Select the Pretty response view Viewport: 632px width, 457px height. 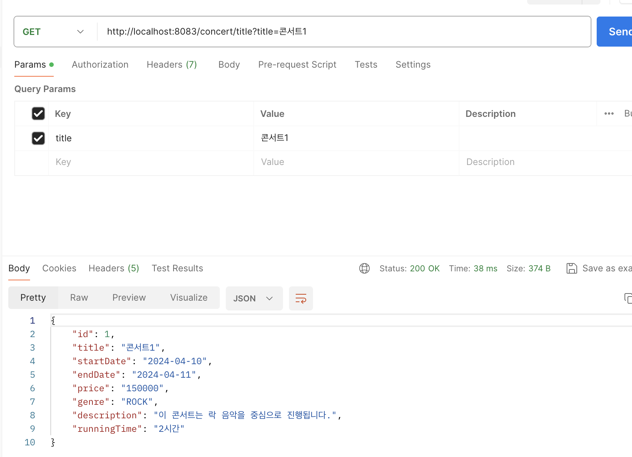(x=33, y=298)
